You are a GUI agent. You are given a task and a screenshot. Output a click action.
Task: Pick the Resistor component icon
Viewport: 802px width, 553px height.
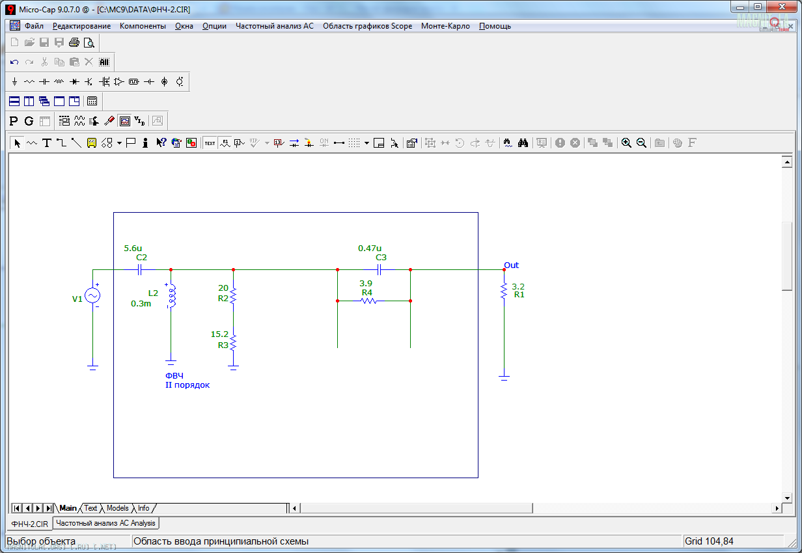tap(29, 82)
